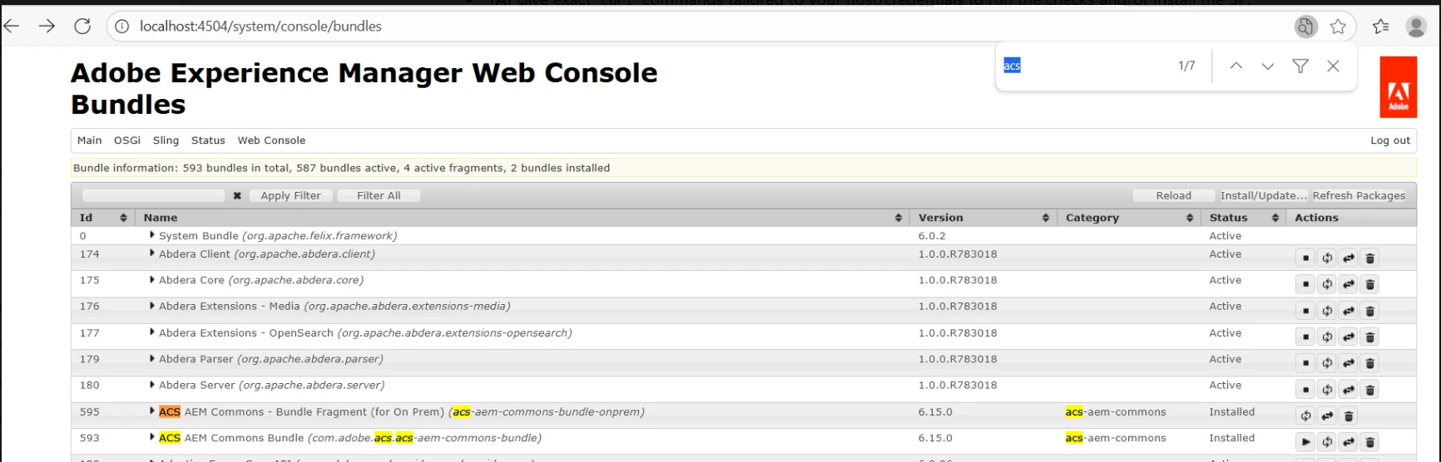This screenshot has width=1441, height=462.
Task: Update Abdera Extensions - Media bundle
Action: tap(1349, 311)
